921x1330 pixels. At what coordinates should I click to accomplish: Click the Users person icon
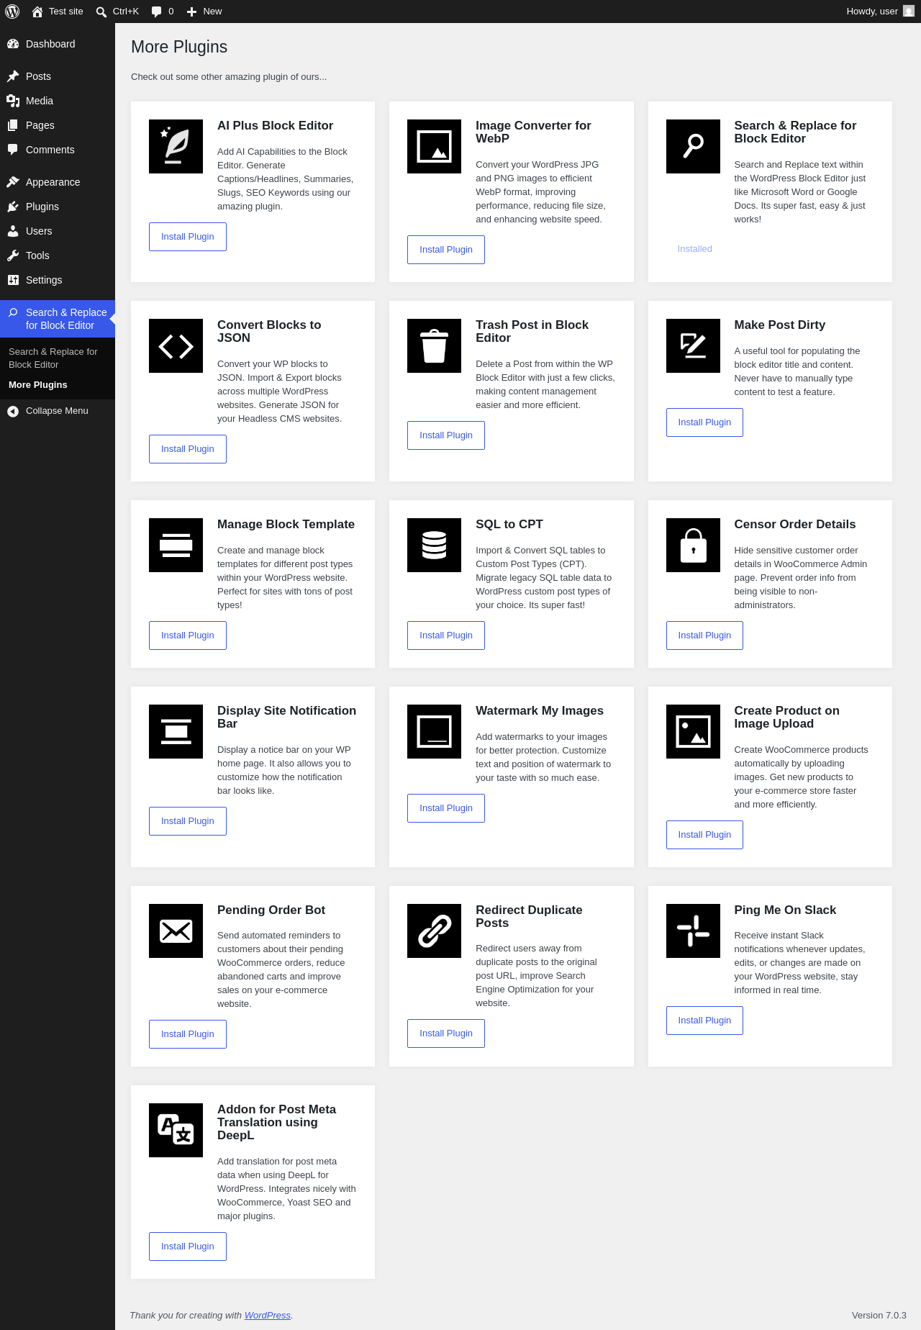13,231
